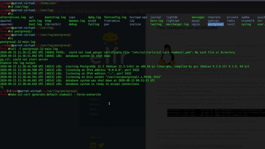Click 'lighttpd' directory name
The image size is (265, 149).
click(x=173, y=21)
